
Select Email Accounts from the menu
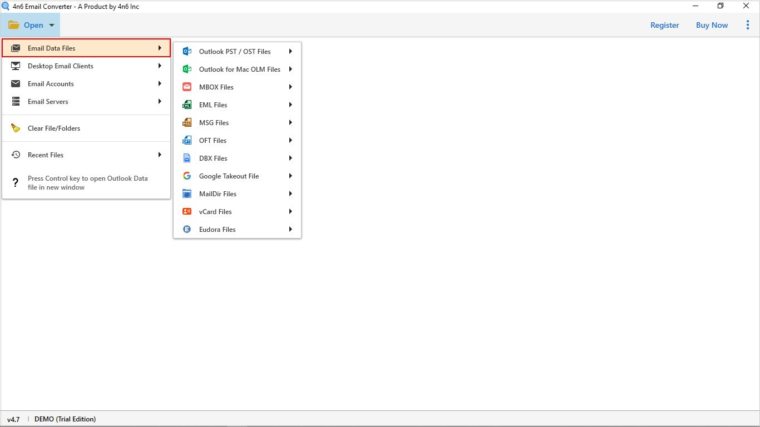click(51, 84)
